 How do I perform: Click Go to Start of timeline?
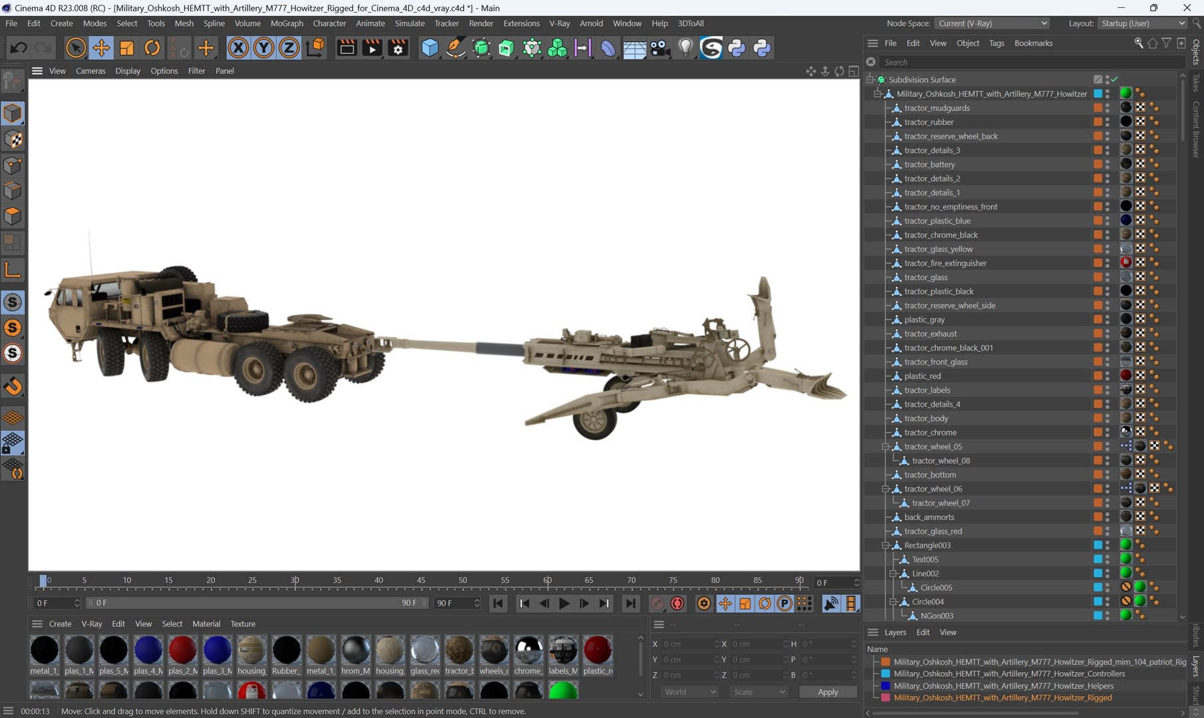pos(498,603)
